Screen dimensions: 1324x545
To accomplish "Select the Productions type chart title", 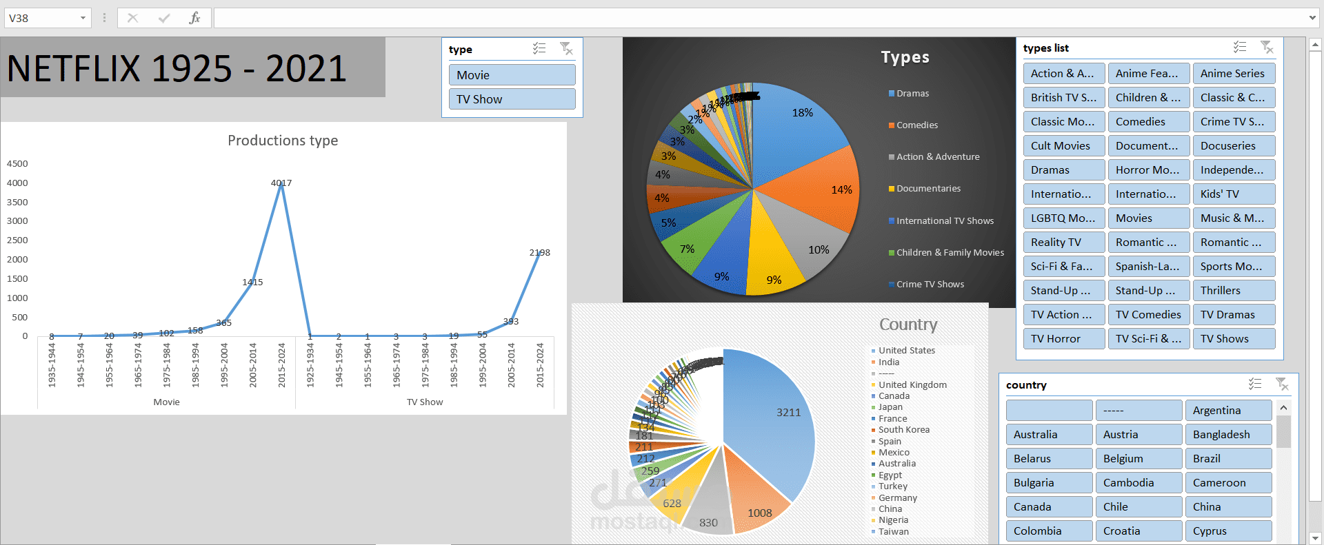I will click(x=283, y=141).
